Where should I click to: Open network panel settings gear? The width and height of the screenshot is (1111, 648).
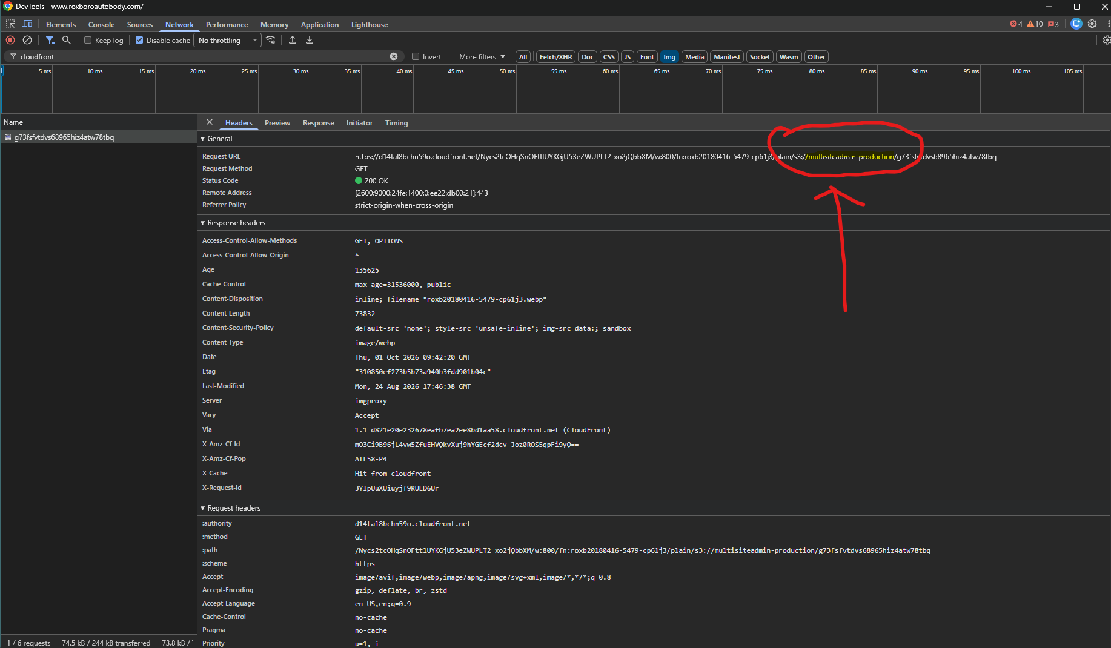point(1106,40)
